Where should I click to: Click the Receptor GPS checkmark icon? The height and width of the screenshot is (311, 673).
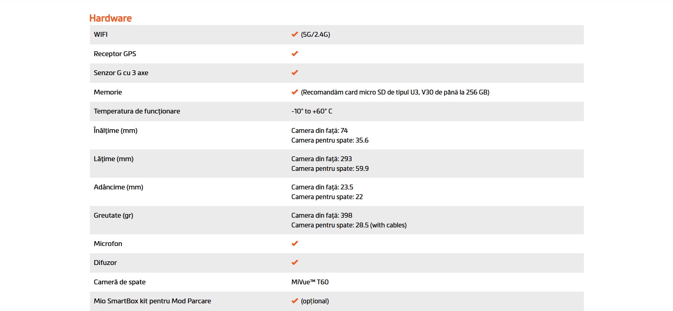click(x=295, y=54)
